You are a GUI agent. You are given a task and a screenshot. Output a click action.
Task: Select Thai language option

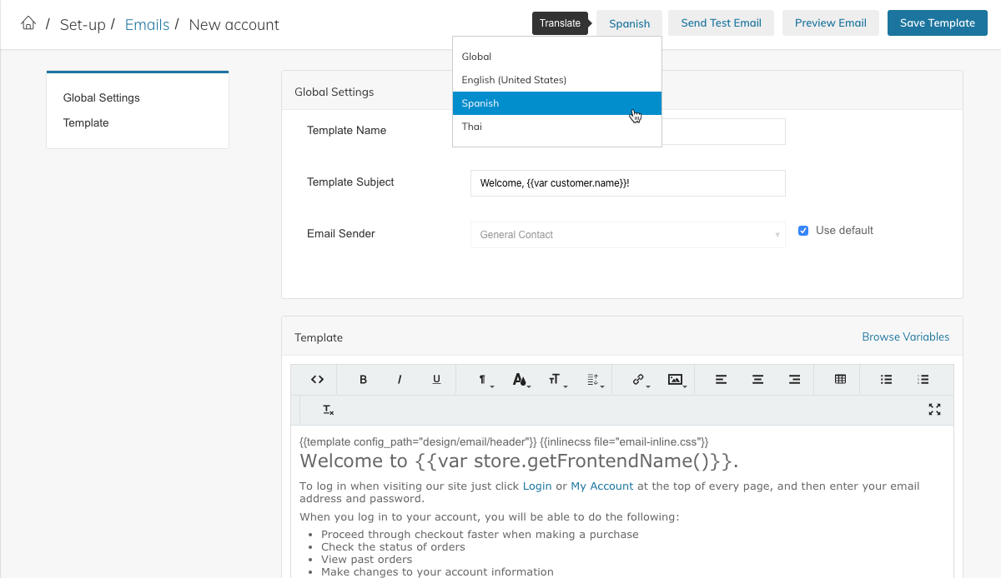pos(557,127)
